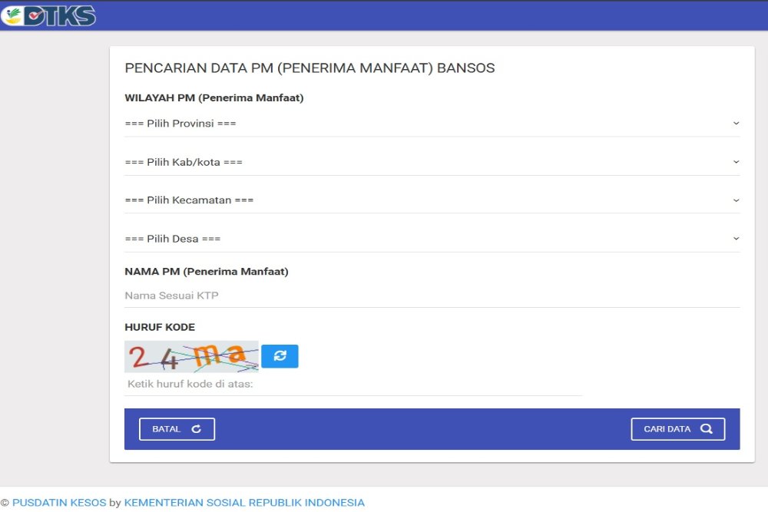Click the chevron of the Pilih Desa dropdown
768x512 pixels.
736,238
